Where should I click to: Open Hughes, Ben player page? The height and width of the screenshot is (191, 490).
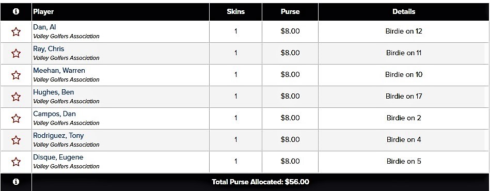53,92
